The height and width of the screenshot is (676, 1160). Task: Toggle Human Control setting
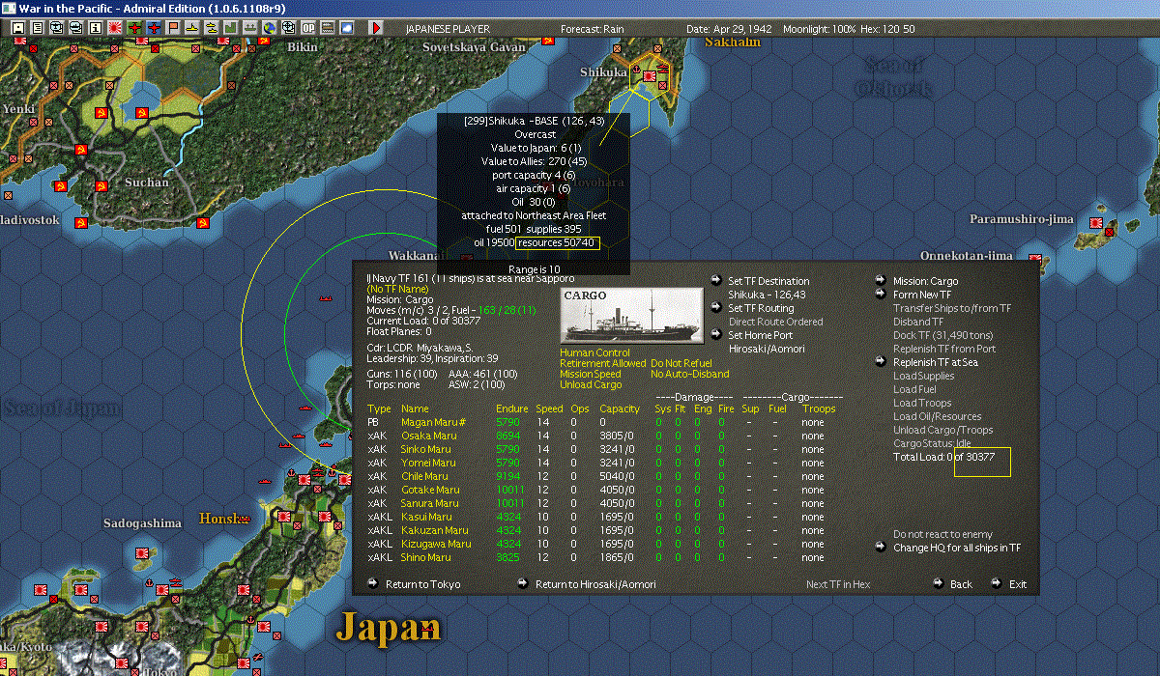[x=594, y=352]
